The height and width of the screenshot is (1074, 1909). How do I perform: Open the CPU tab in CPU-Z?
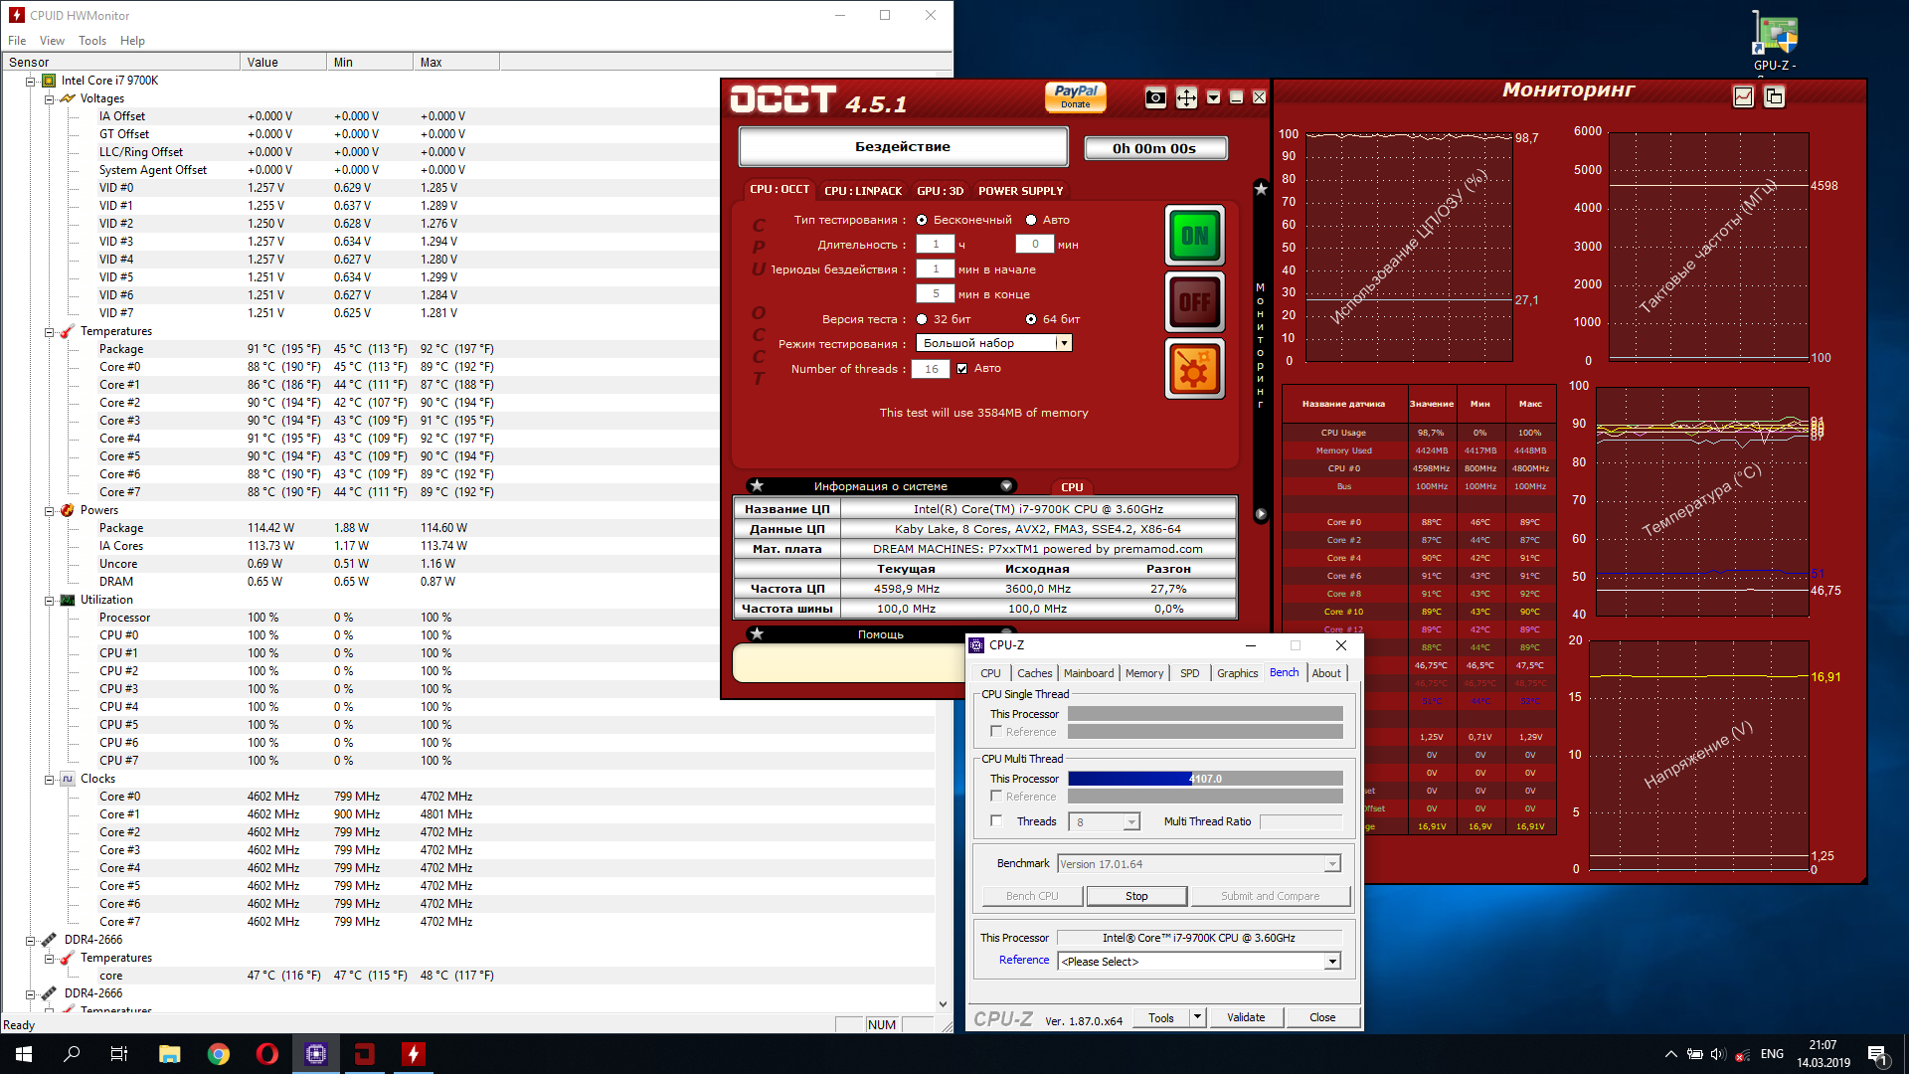990,673
